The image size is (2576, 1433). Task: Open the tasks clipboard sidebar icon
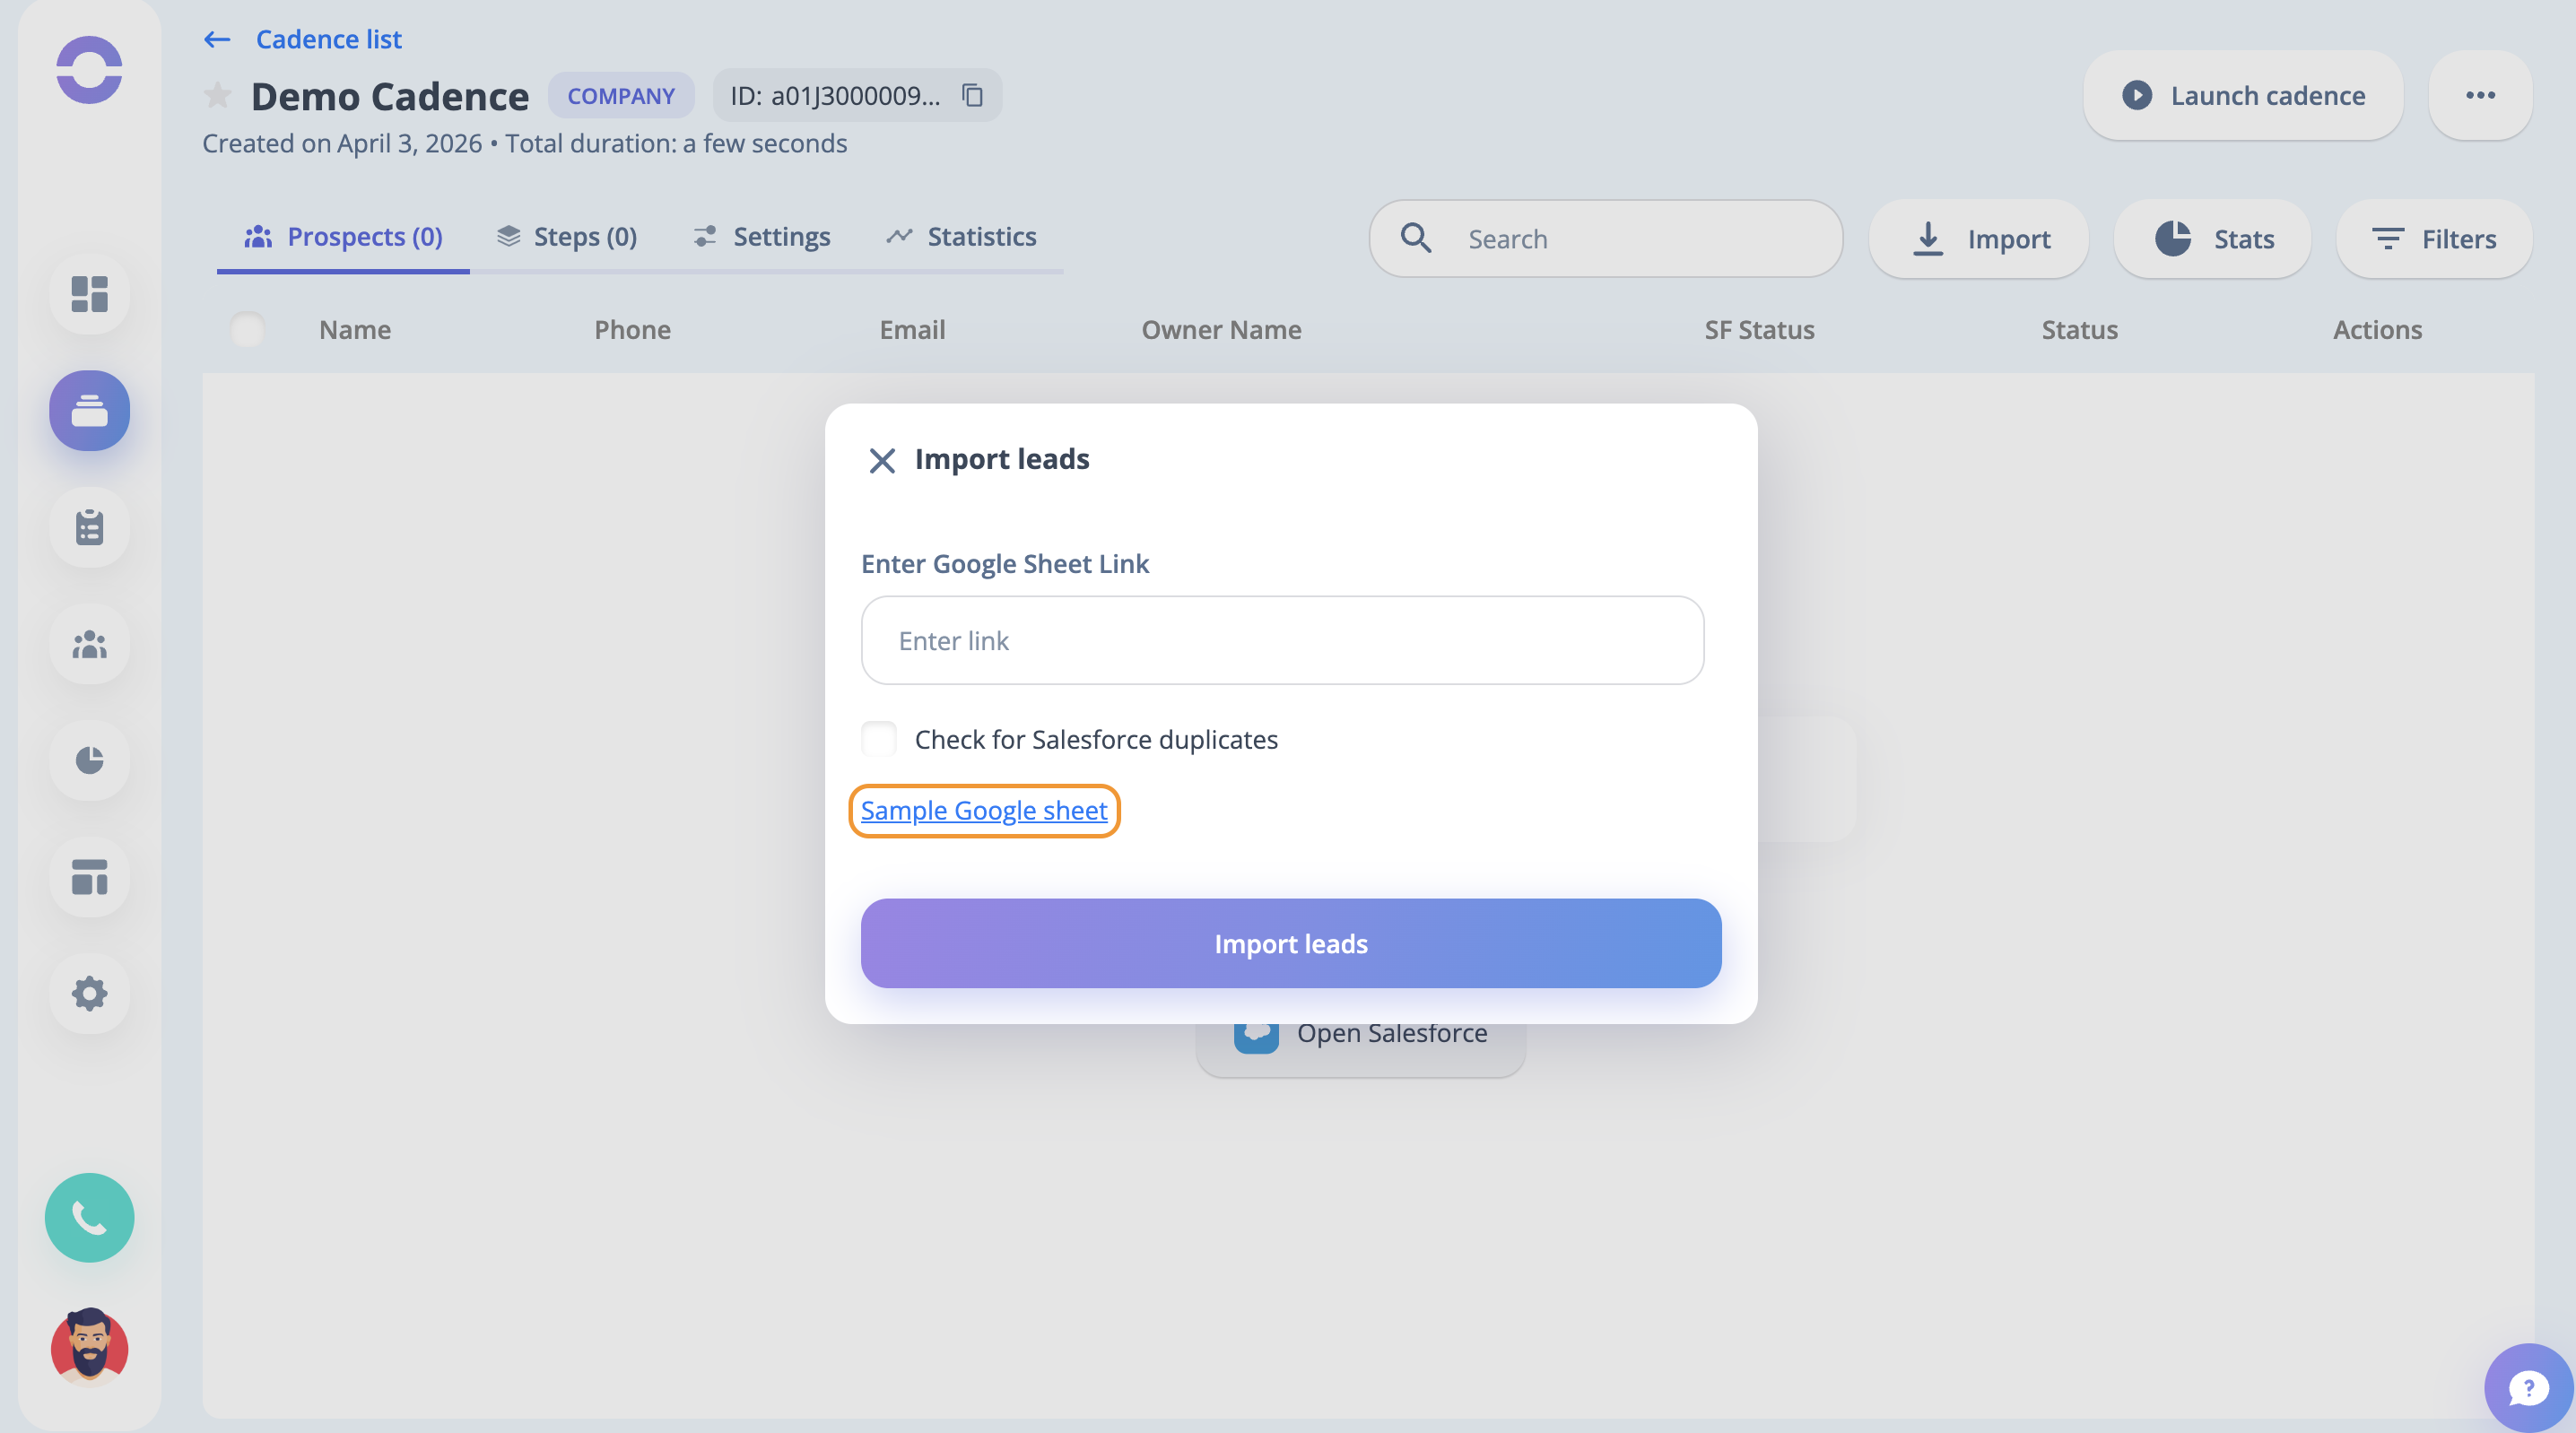89,527
